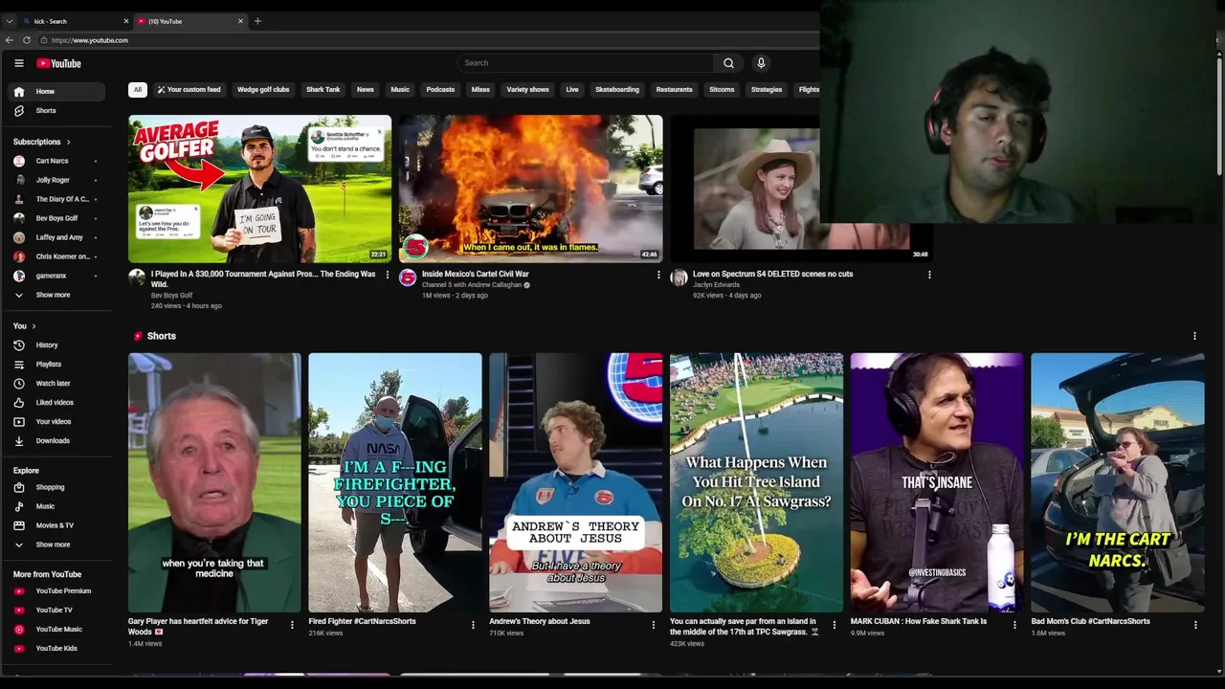Image resolution: width=1225 pixels, height=689 pixels.
Task: Open gameranx subscription channel
Action: point(56,276)
